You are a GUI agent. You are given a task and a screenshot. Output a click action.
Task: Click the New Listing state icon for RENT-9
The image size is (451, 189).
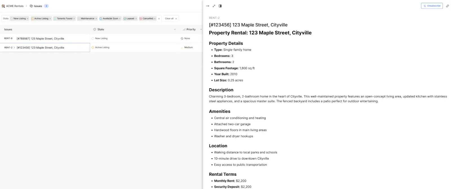point(93,38)
